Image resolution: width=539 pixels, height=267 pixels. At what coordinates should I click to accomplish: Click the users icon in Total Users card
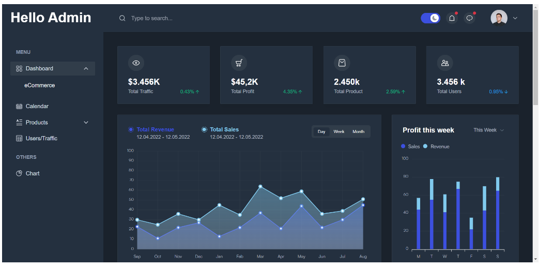point(445,63)
